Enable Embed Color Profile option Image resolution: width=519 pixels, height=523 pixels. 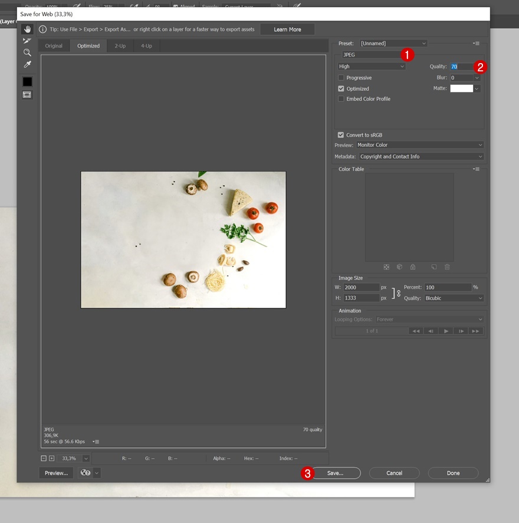[341, 99]
